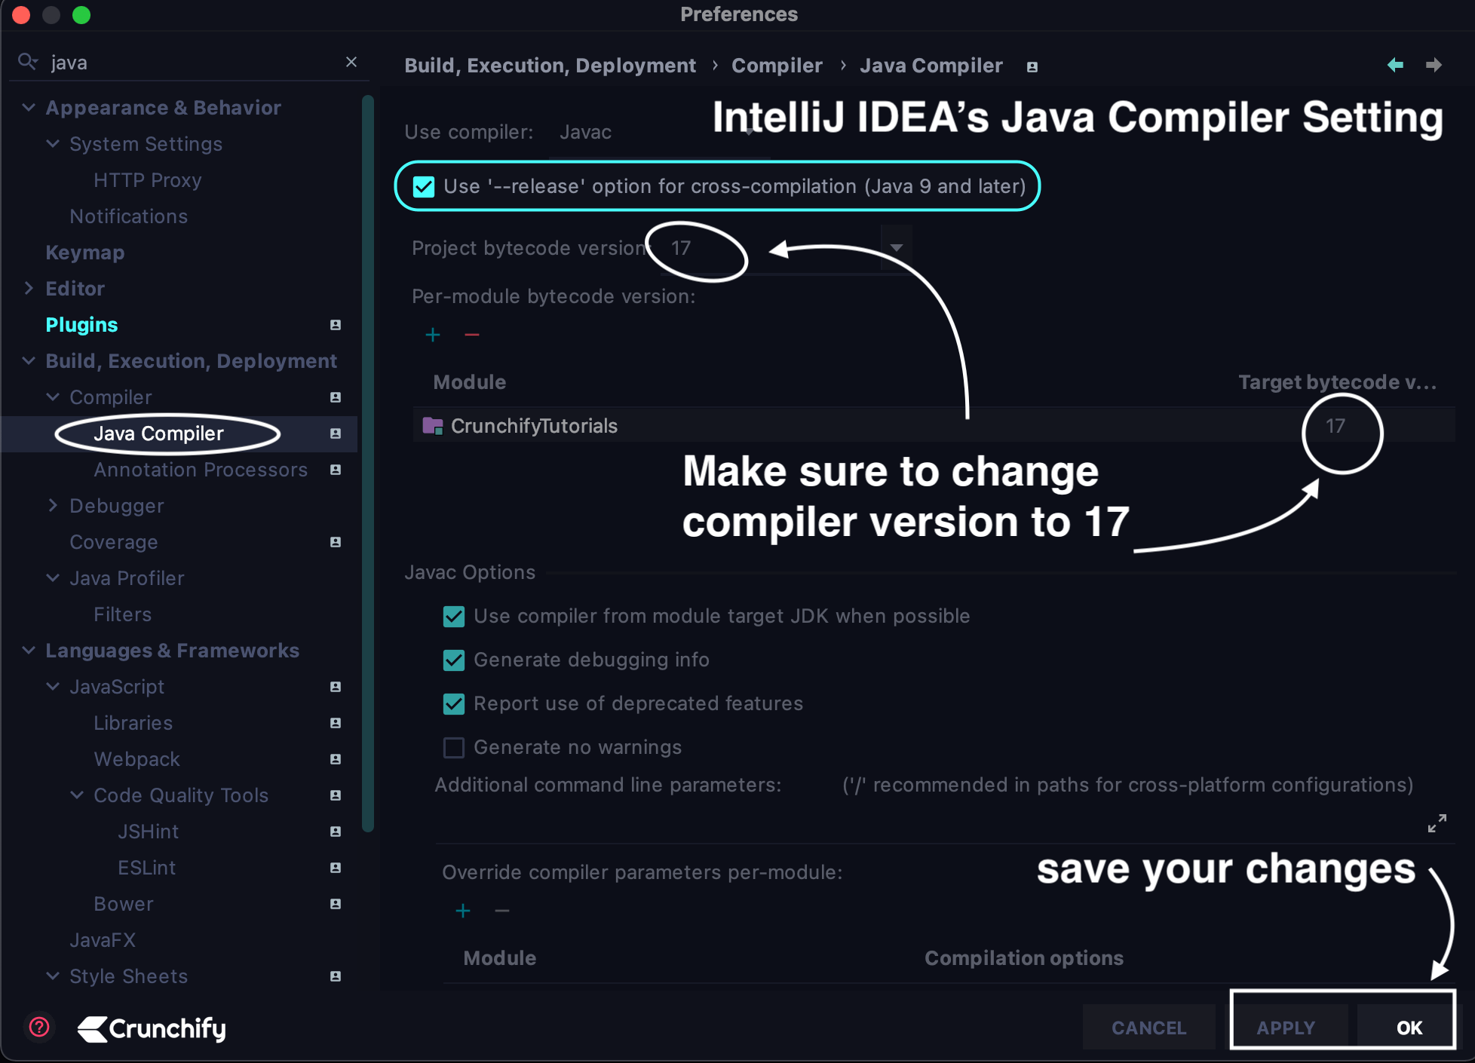
Task: Click the CrunchifyTutorials module folder icon
Action: pos(433,426)
